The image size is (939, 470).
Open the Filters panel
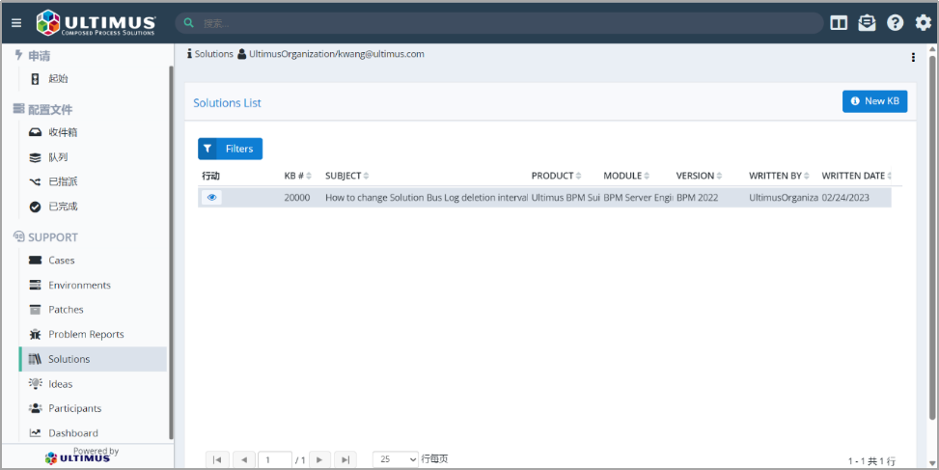230,149
